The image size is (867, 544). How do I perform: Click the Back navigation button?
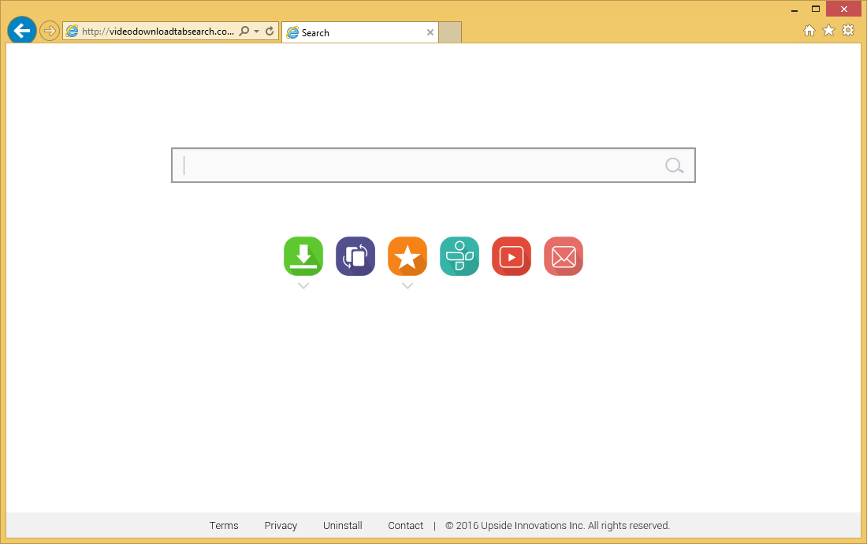coord(21,30)
